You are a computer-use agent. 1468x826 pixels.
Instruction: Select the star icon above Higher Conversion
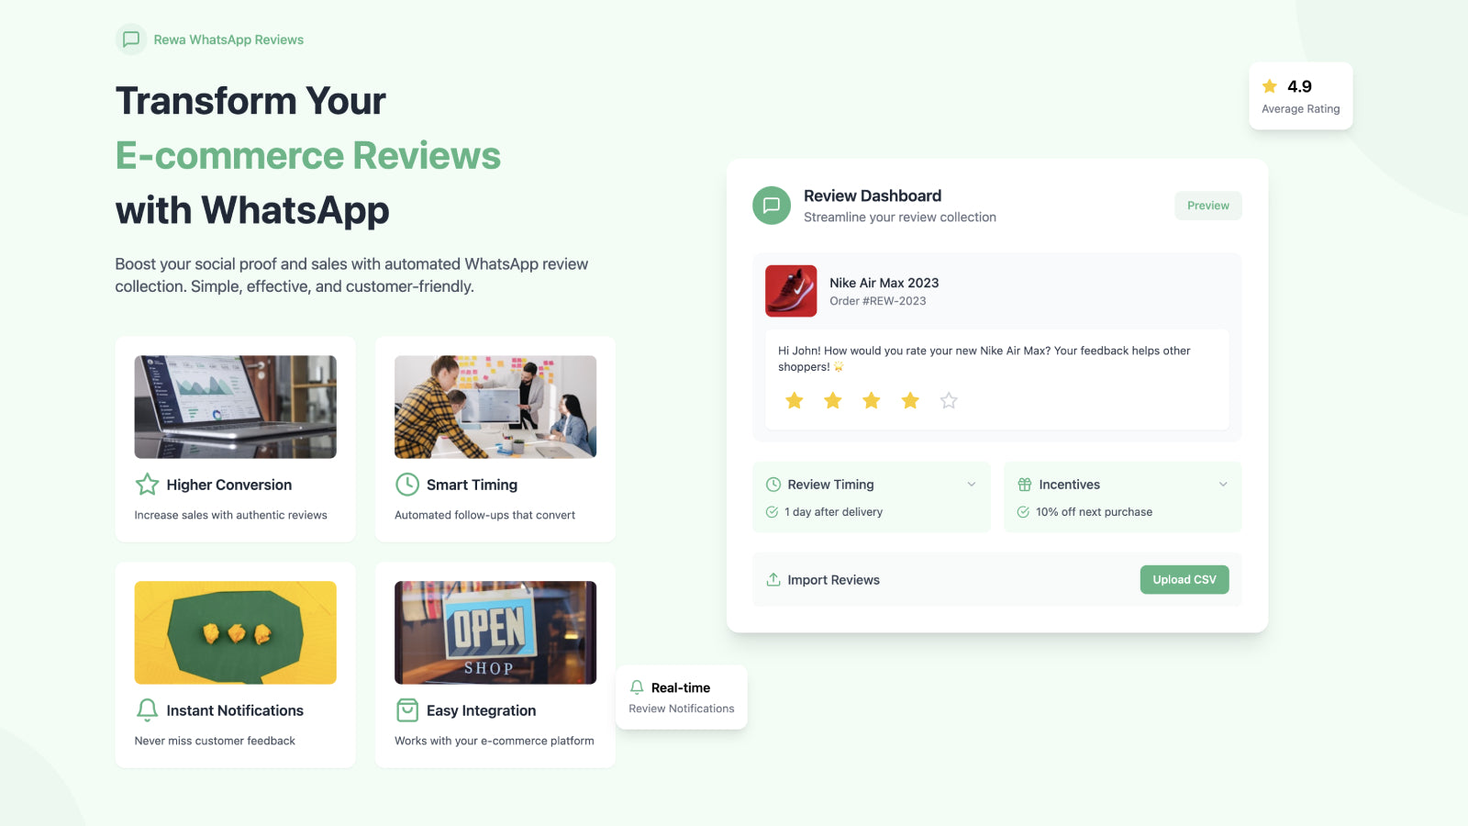coord(147,484)
